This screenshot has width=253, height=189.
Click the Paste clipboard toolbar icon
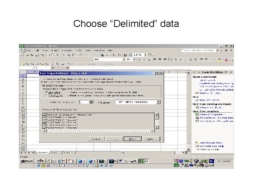coord(73,55)
